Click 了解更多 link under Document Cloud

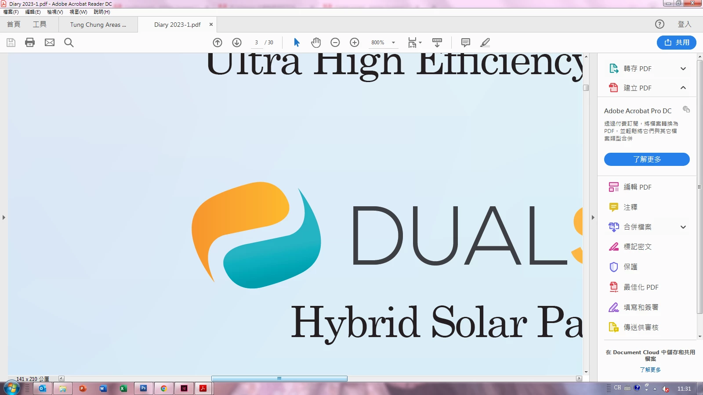(650, 370)
